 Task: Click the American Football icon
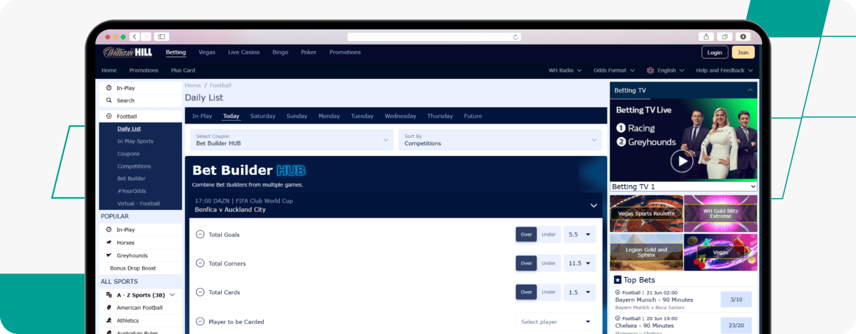(109, 308)
